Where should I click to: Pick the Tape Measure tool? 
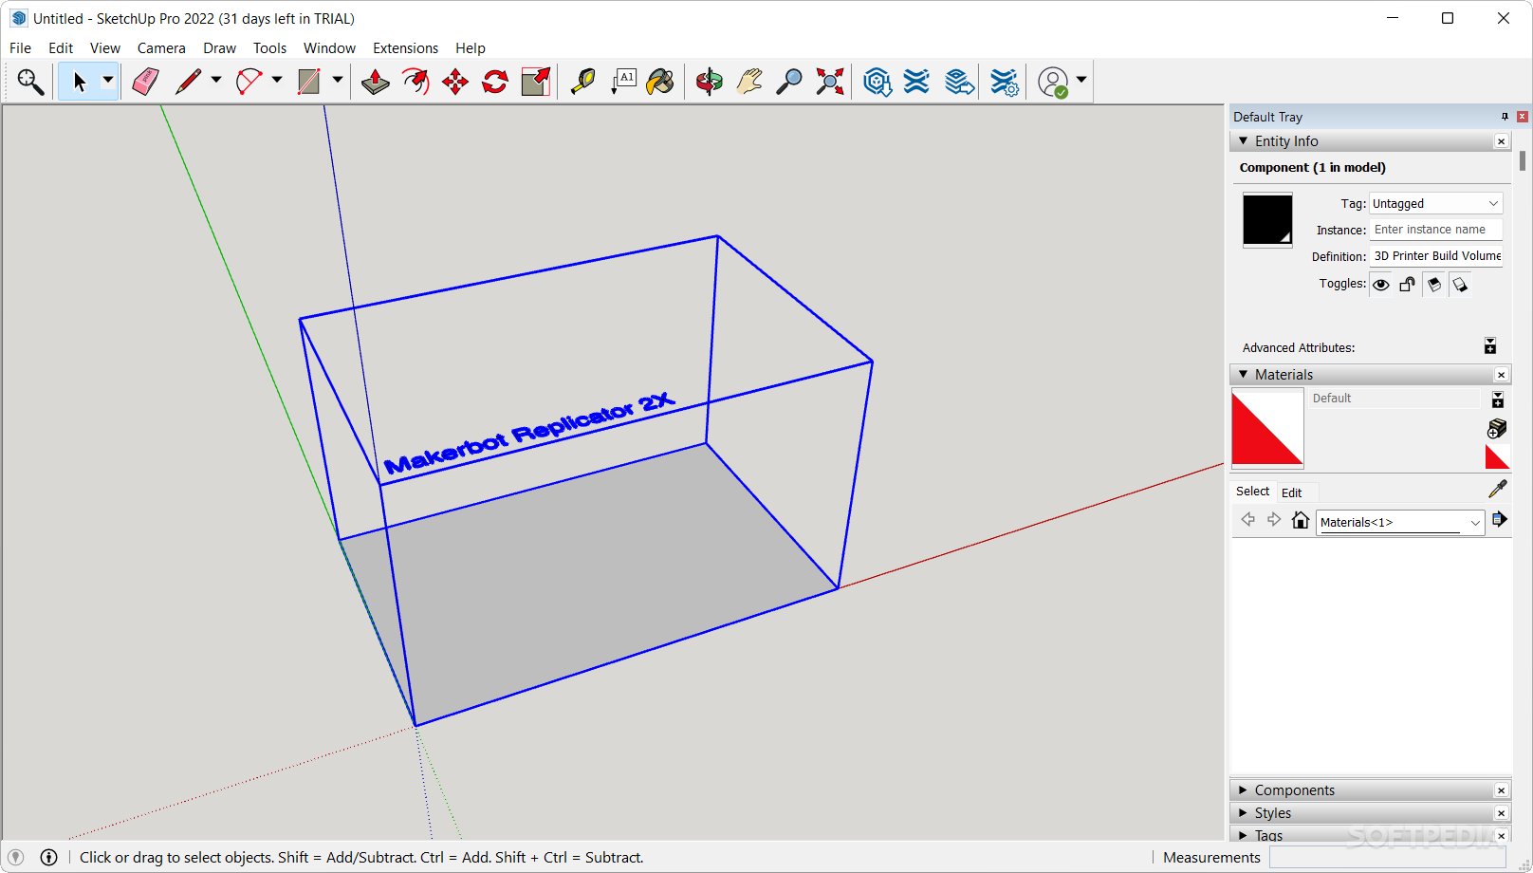click(582, 83)
